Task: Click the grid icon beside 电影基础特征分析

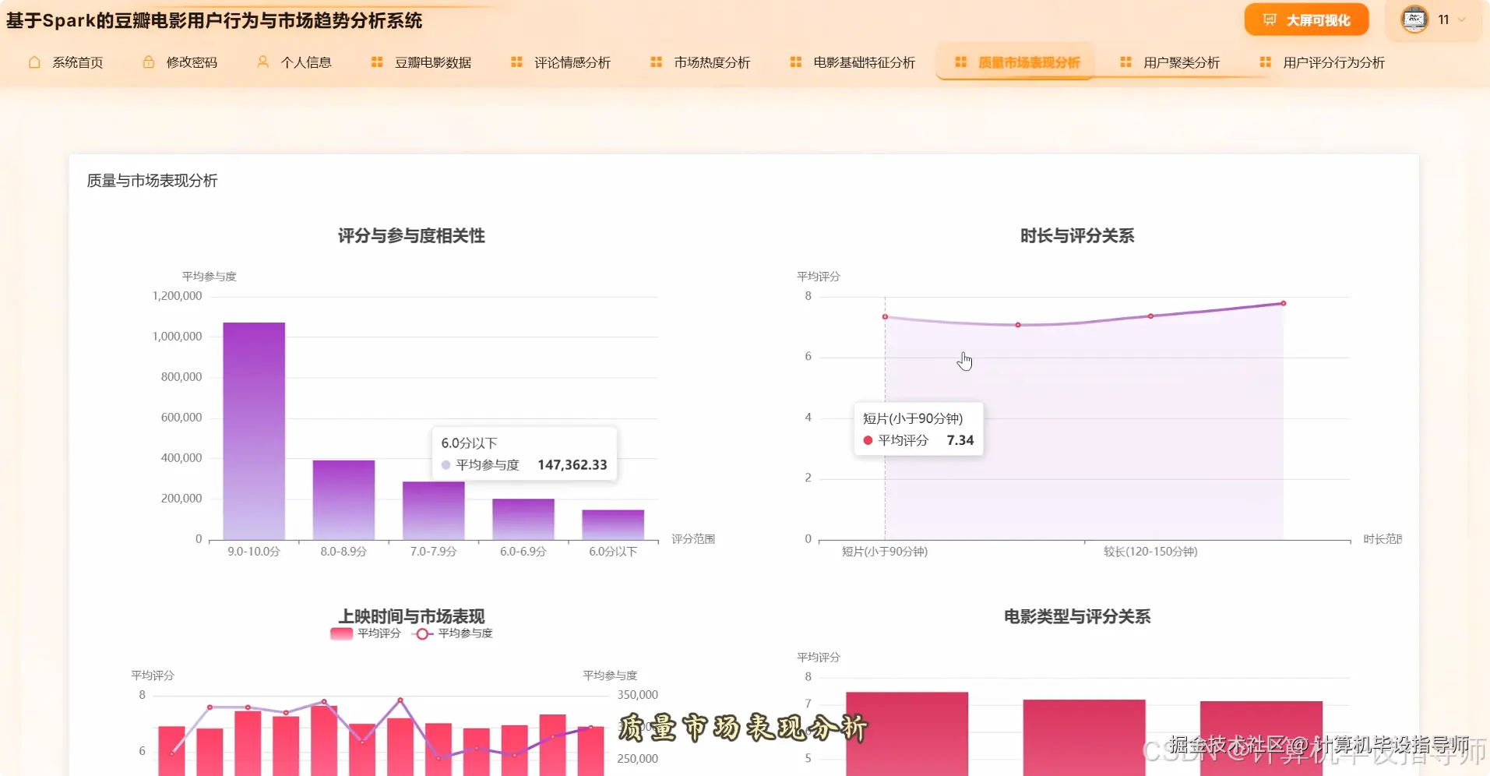Action: pyautogui.click(x=795, y=62)
